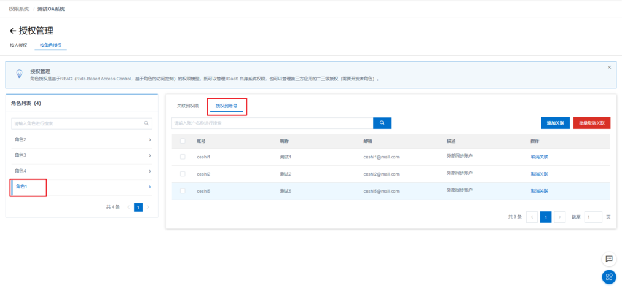Go to previous page in the role list

(128, 207)
